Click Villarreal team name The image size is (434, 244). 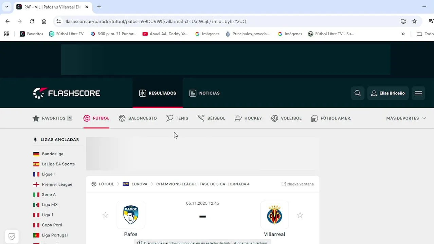click(274, 234)
